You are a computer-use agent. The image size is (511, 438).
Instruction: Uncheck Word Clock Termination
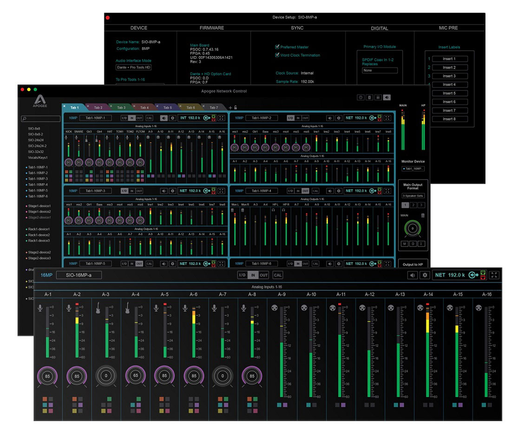pos(277,55)
